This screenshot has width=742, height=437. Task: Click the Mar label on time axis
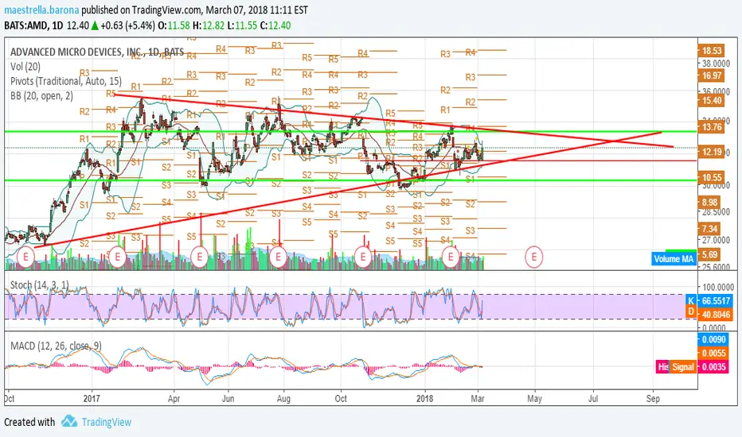478,398
